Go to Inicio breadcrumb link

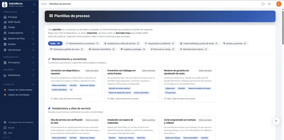pyautogui.click(x=44, y=4)
